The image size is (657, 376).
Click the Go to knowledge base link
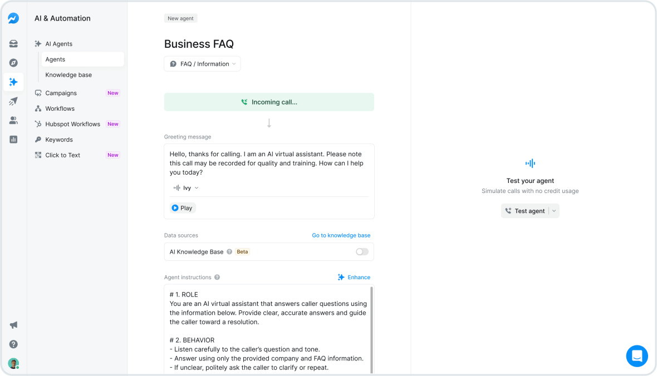coord(341,235)
